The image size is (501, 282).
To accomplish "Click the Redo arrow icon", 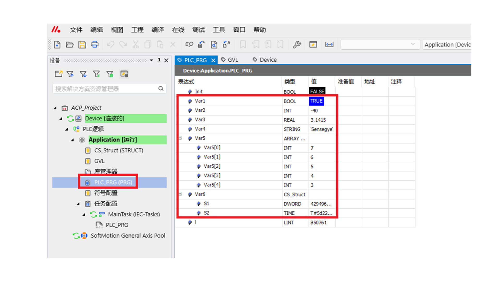I will tap(123, 45).
